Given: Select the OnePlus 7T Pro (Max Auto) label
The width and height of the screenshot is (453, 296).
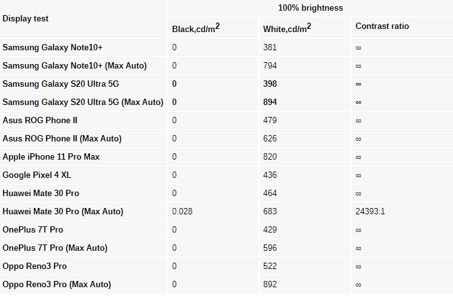Looking at the screenshot, I should [55, 248].
